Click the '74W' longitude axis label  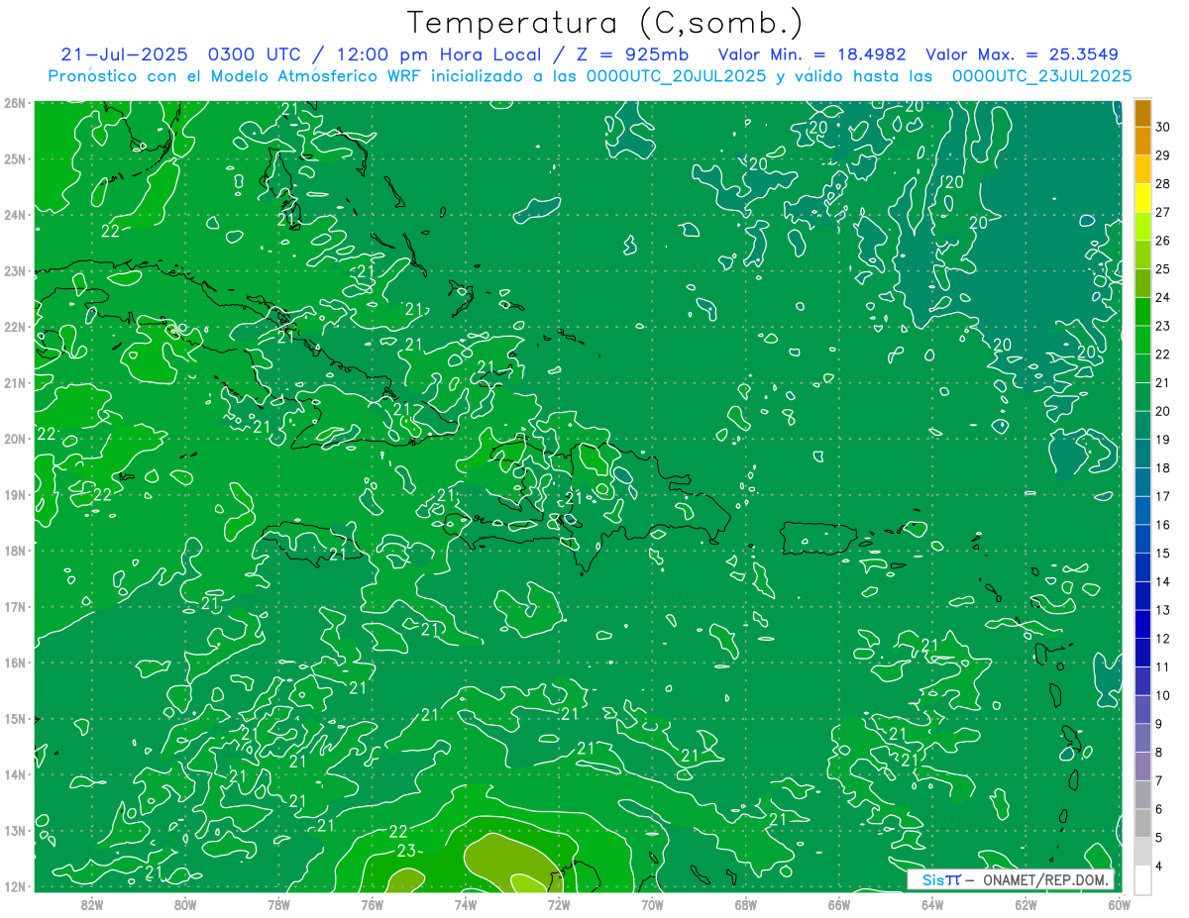[466, 903]
